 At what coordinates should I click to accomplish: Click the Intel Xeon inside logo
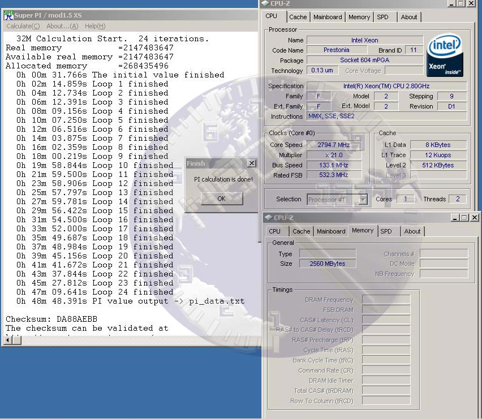445,55
